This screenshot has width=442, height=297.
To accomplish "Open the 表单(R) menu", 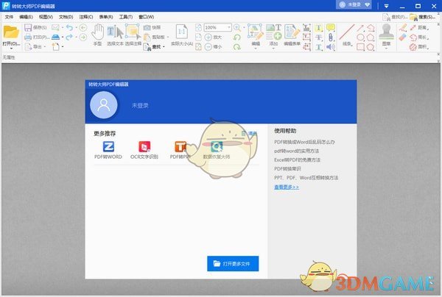I will pyautogui.click(x=106, y=17).
